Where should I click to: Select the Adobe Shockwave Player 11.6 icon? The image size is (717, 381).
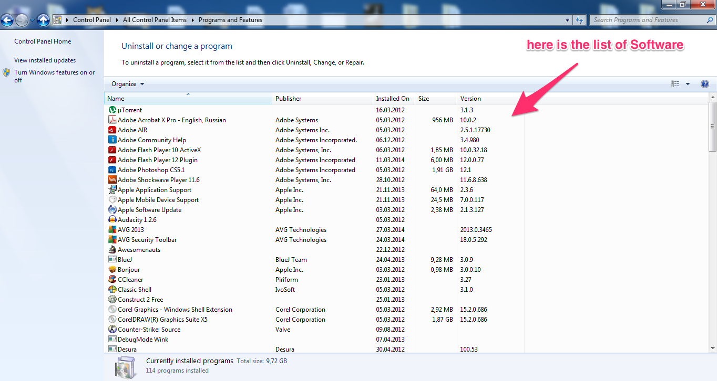[x=112, y=180]
